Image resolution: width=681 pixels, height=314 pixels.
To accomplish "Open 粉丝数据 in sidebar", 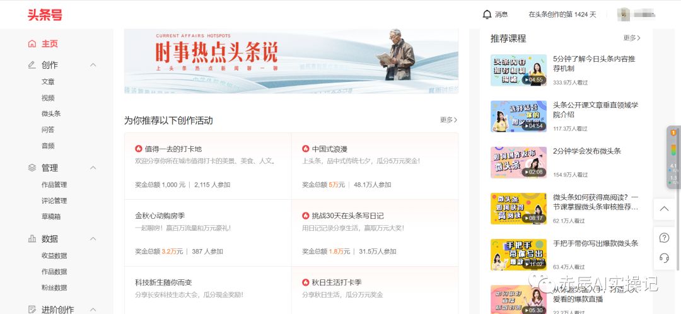I will [x=54, y=288].
